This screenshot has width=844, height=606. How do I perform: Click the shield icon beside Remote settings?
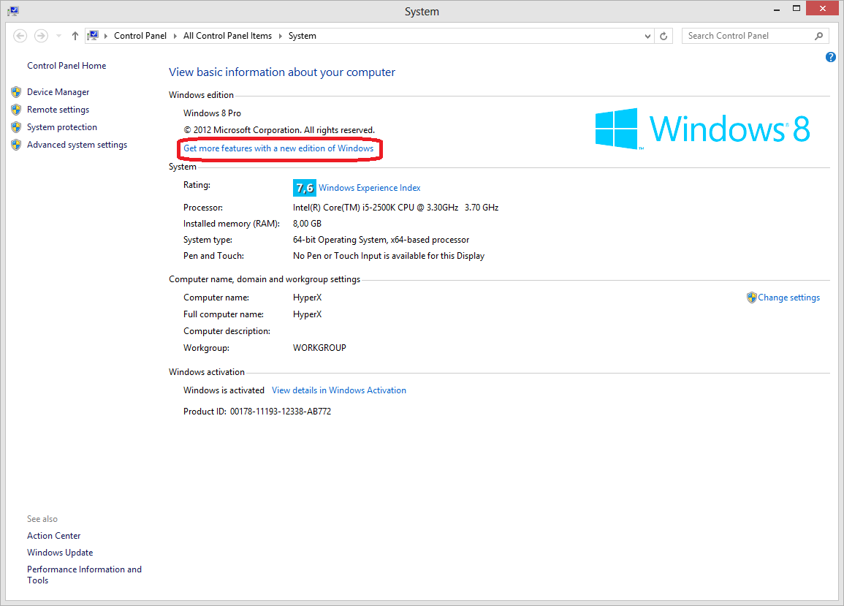point(16,110)
